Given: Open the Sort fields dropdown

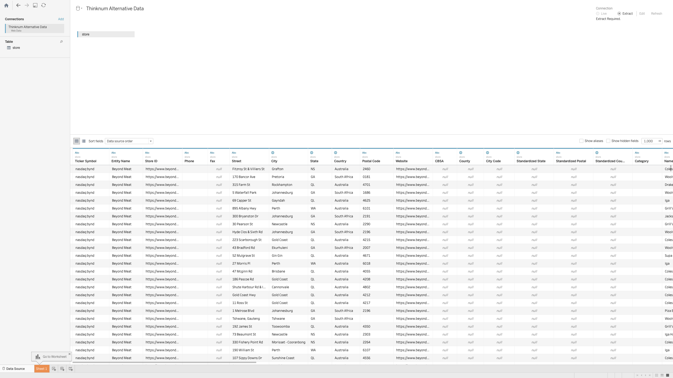Looking at the screenshot, I should pos(129,141).
